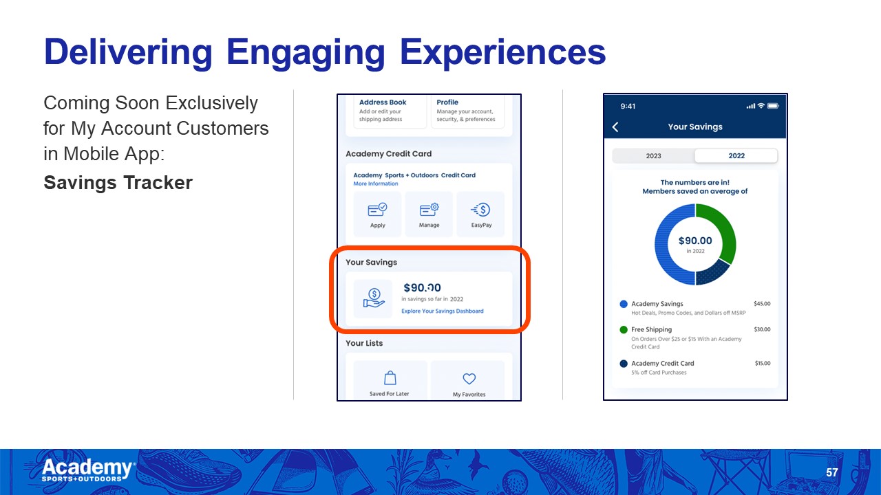
Task: Tap the Wi-Fi status icon
Action: 761,106
